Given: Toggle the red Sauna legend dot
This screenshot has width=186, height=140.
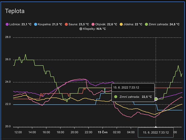Looking at the screenshot, I should click(66, 24).
